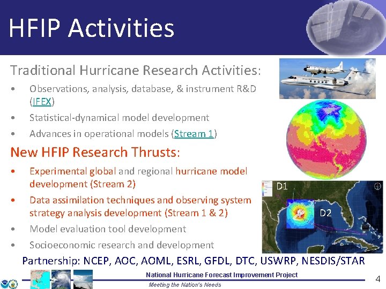Click the Gulf of Mexico D1 D2 map

click(x=323, y=217)
